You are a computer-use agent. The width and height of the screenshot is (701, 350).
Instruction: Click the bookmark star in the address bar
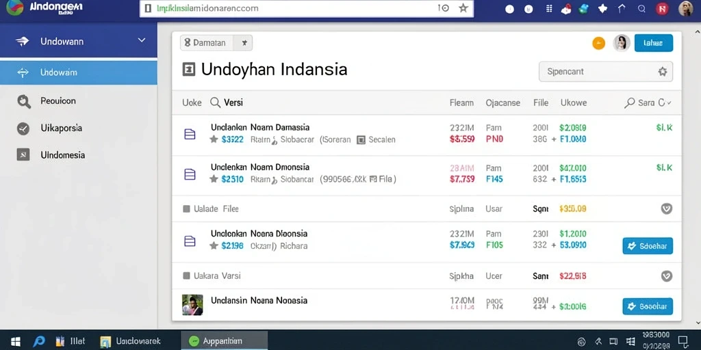[463, 8]
